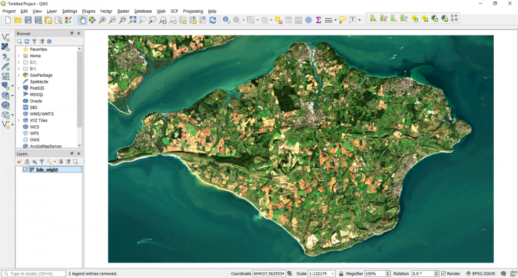Screen dimensions: 518x278
Task: Click the EPSG:32630 CRS button
Action: 484,274
